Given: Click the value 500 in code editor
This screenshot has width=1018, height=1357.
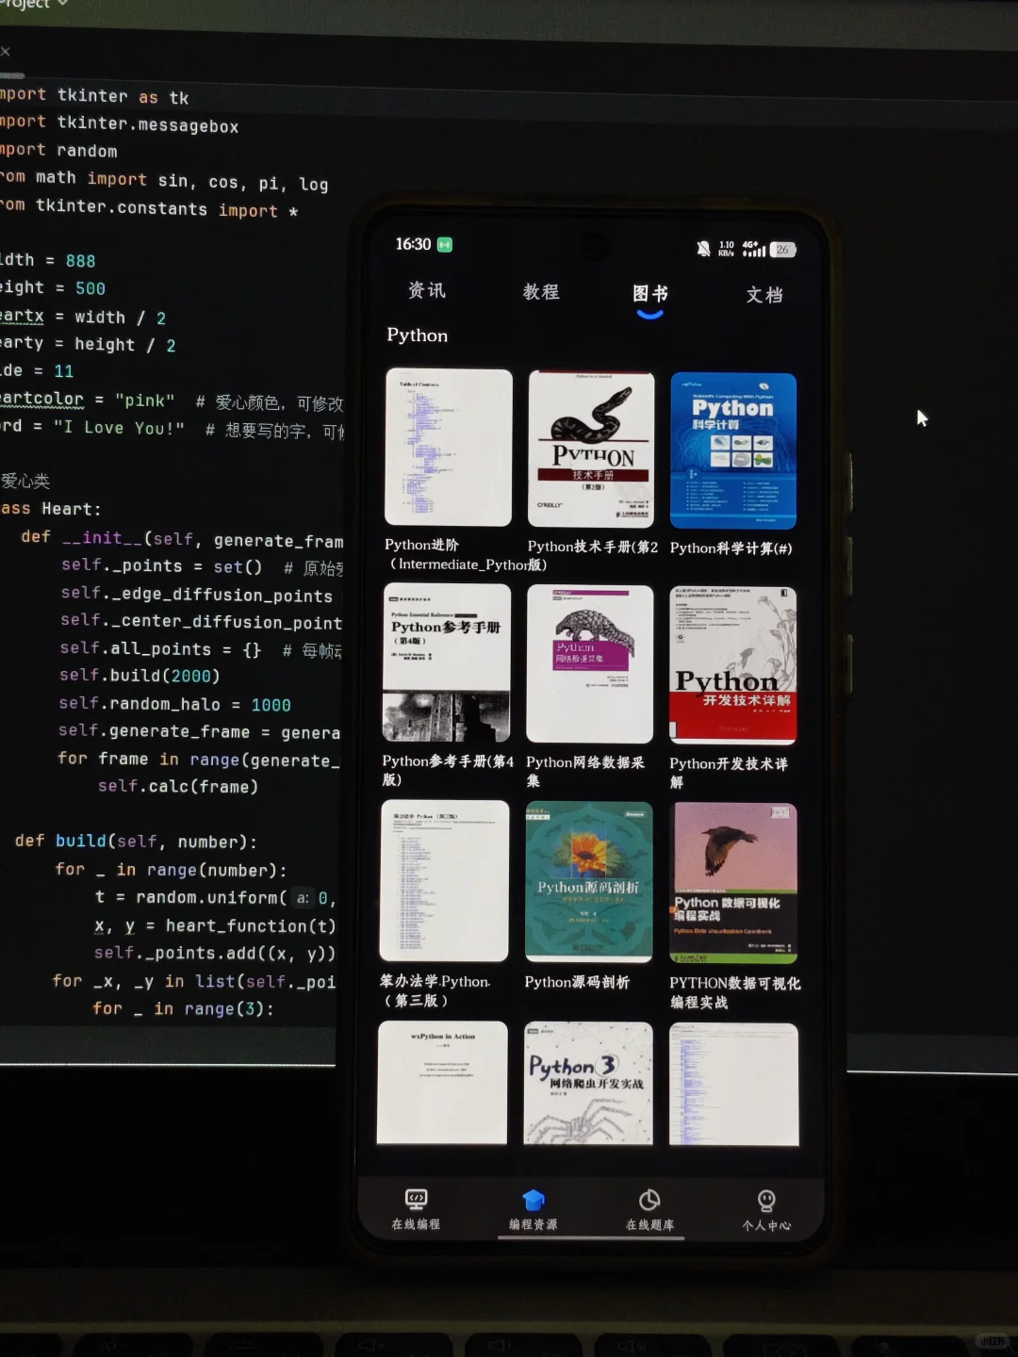Looking at the screenshot, I should [x=90, y=288].
